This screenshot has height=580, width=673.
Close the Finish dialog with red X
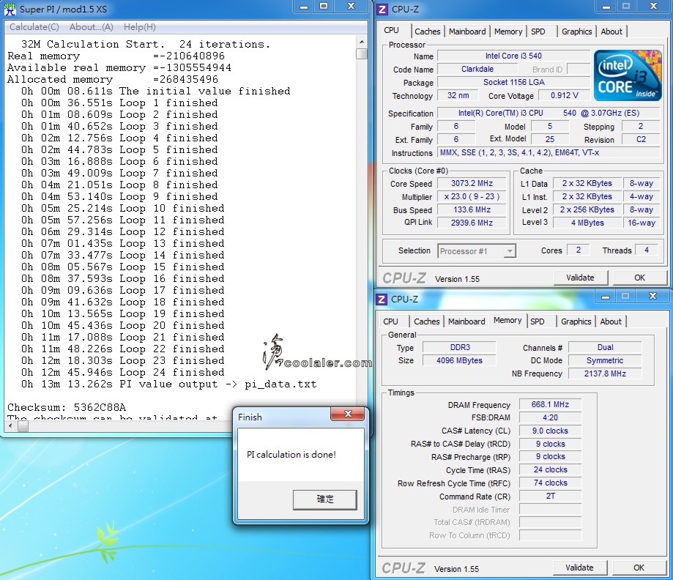pyautogui.click(x=348, y=414)
